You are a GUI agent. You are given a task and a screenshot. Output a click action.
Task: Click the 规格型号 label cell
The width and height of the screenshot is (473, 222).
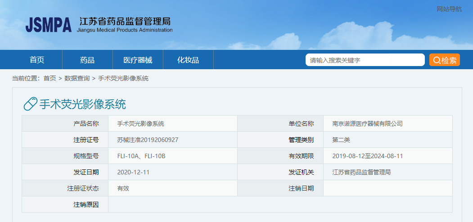point(65,156)
